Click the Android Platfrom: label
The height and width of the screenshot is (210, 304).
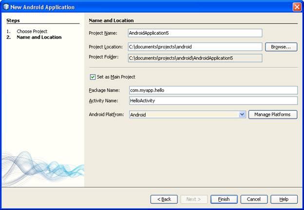click(106, 114)
